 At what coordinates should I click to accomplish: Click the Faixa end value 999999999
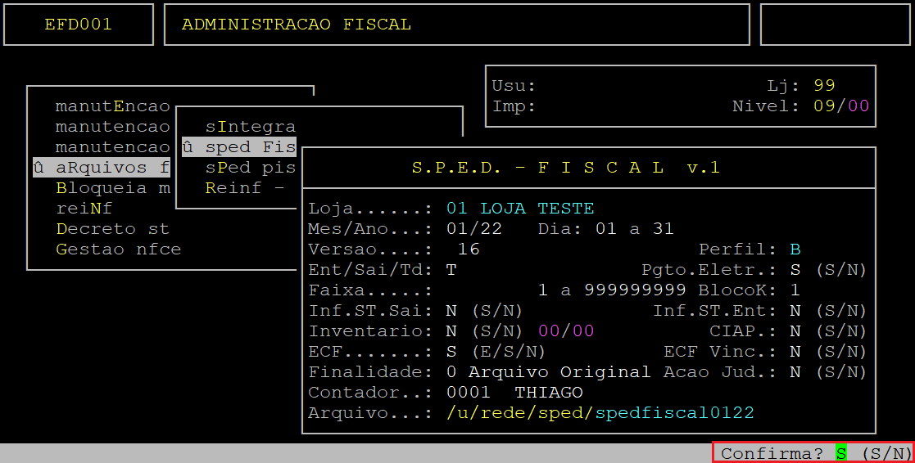(635, 290)
